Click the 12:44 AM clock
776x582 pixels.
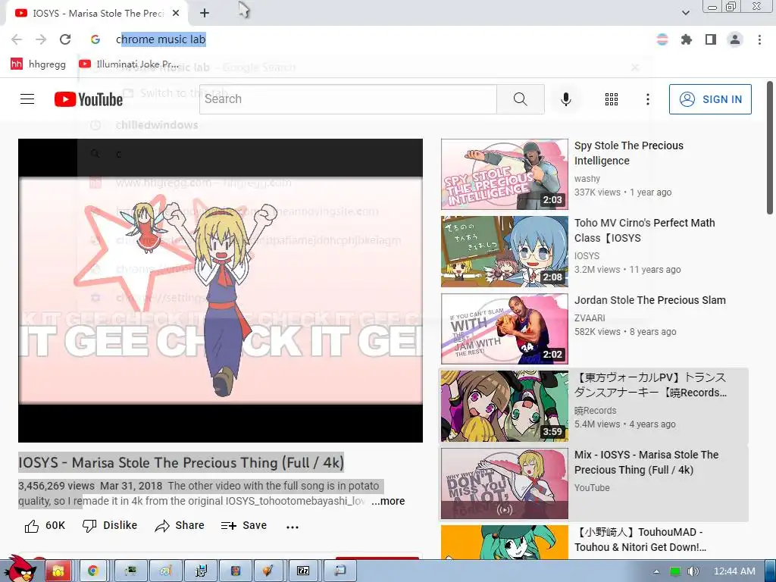click(734, 571)
